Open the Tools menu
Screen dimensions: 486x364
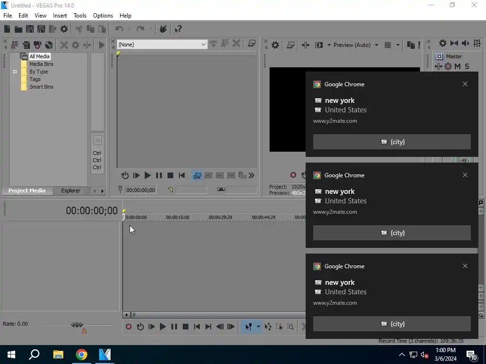[80, 16]
